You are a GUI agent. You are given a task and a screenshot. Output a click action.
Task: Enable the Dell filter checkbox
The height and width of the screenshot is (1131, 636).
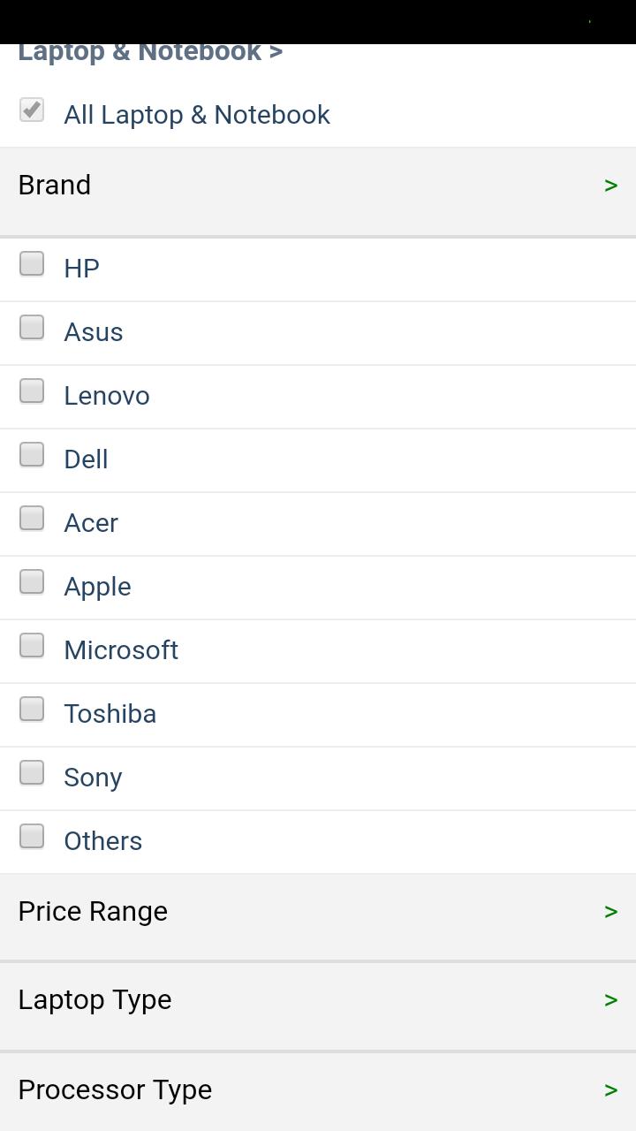(x=32, y=454)
